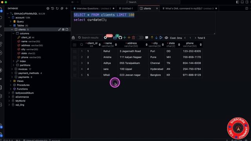Image resolution: width=251 pixels, height=141 pixels.
Task: Expand the Procedures folder
Action: point(11,85)
